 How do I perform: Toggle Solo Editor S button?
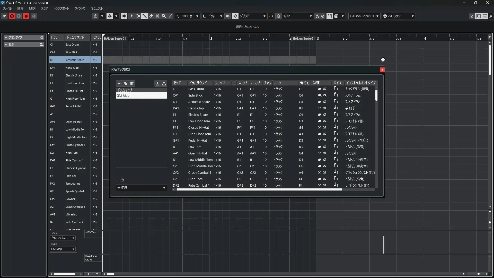pos(12,16)
